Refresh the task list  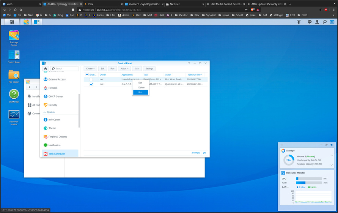(x=204, y=153)
